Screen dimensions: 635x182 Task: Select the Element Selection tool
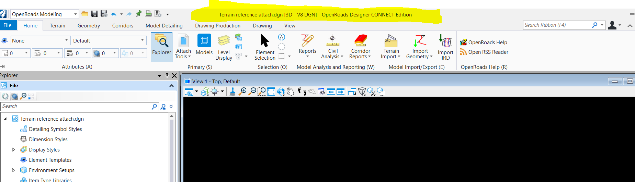(x=265, y=47)
